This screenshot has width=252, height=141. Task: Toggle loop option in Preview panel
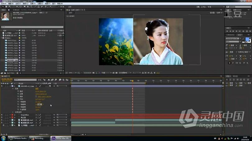pos(247,31)
